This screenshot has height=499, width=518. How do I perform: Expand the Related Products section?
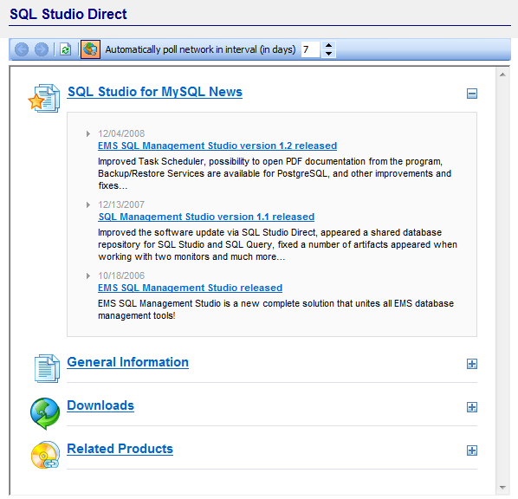pos(472,450)
